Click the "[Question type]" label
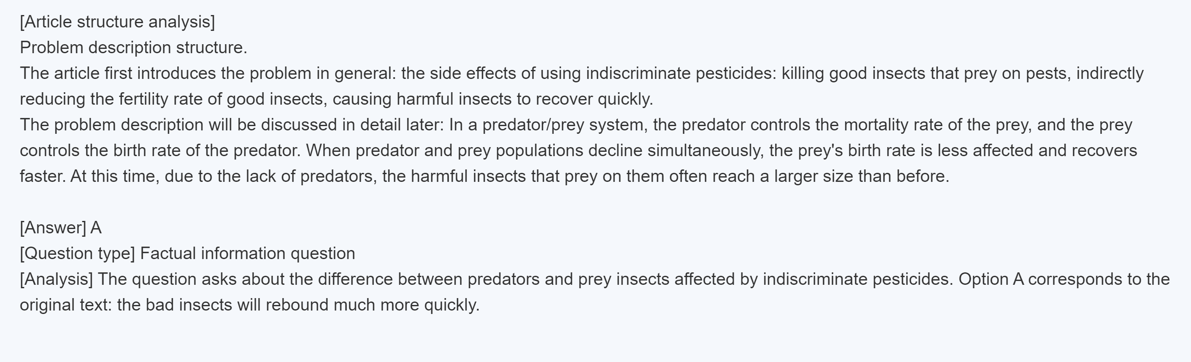 (77, 253)
